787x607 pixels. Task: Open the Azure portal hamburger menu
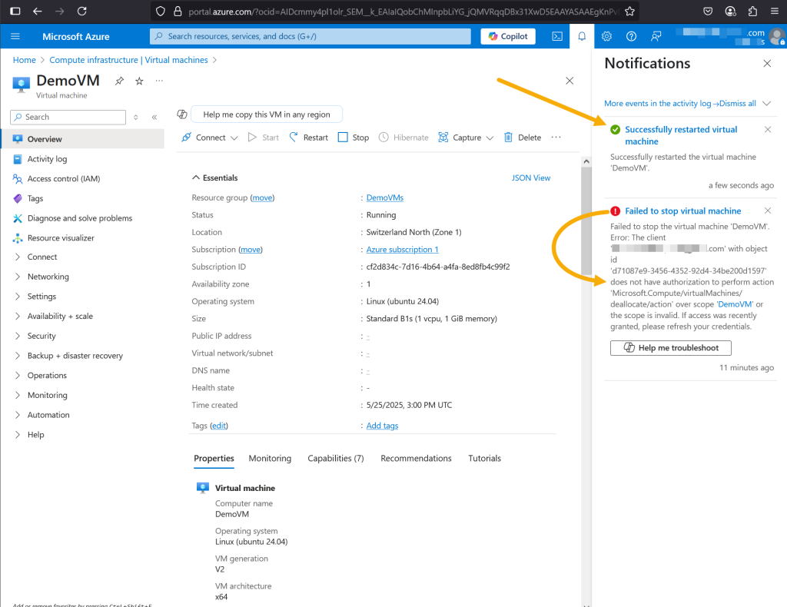[x=15, y=36]
